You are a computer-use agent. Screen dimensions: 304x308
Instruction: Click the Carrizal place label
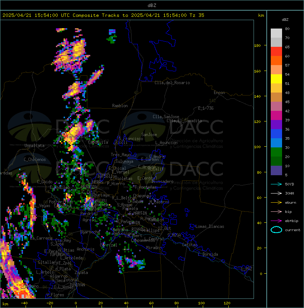point(109,245)
